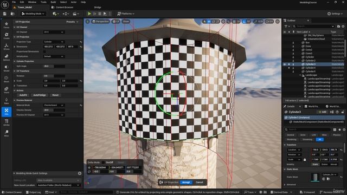Viewport: 347px width, 195px height.
Task: Open Outliner settings gear
Action: tap(343, 27)
